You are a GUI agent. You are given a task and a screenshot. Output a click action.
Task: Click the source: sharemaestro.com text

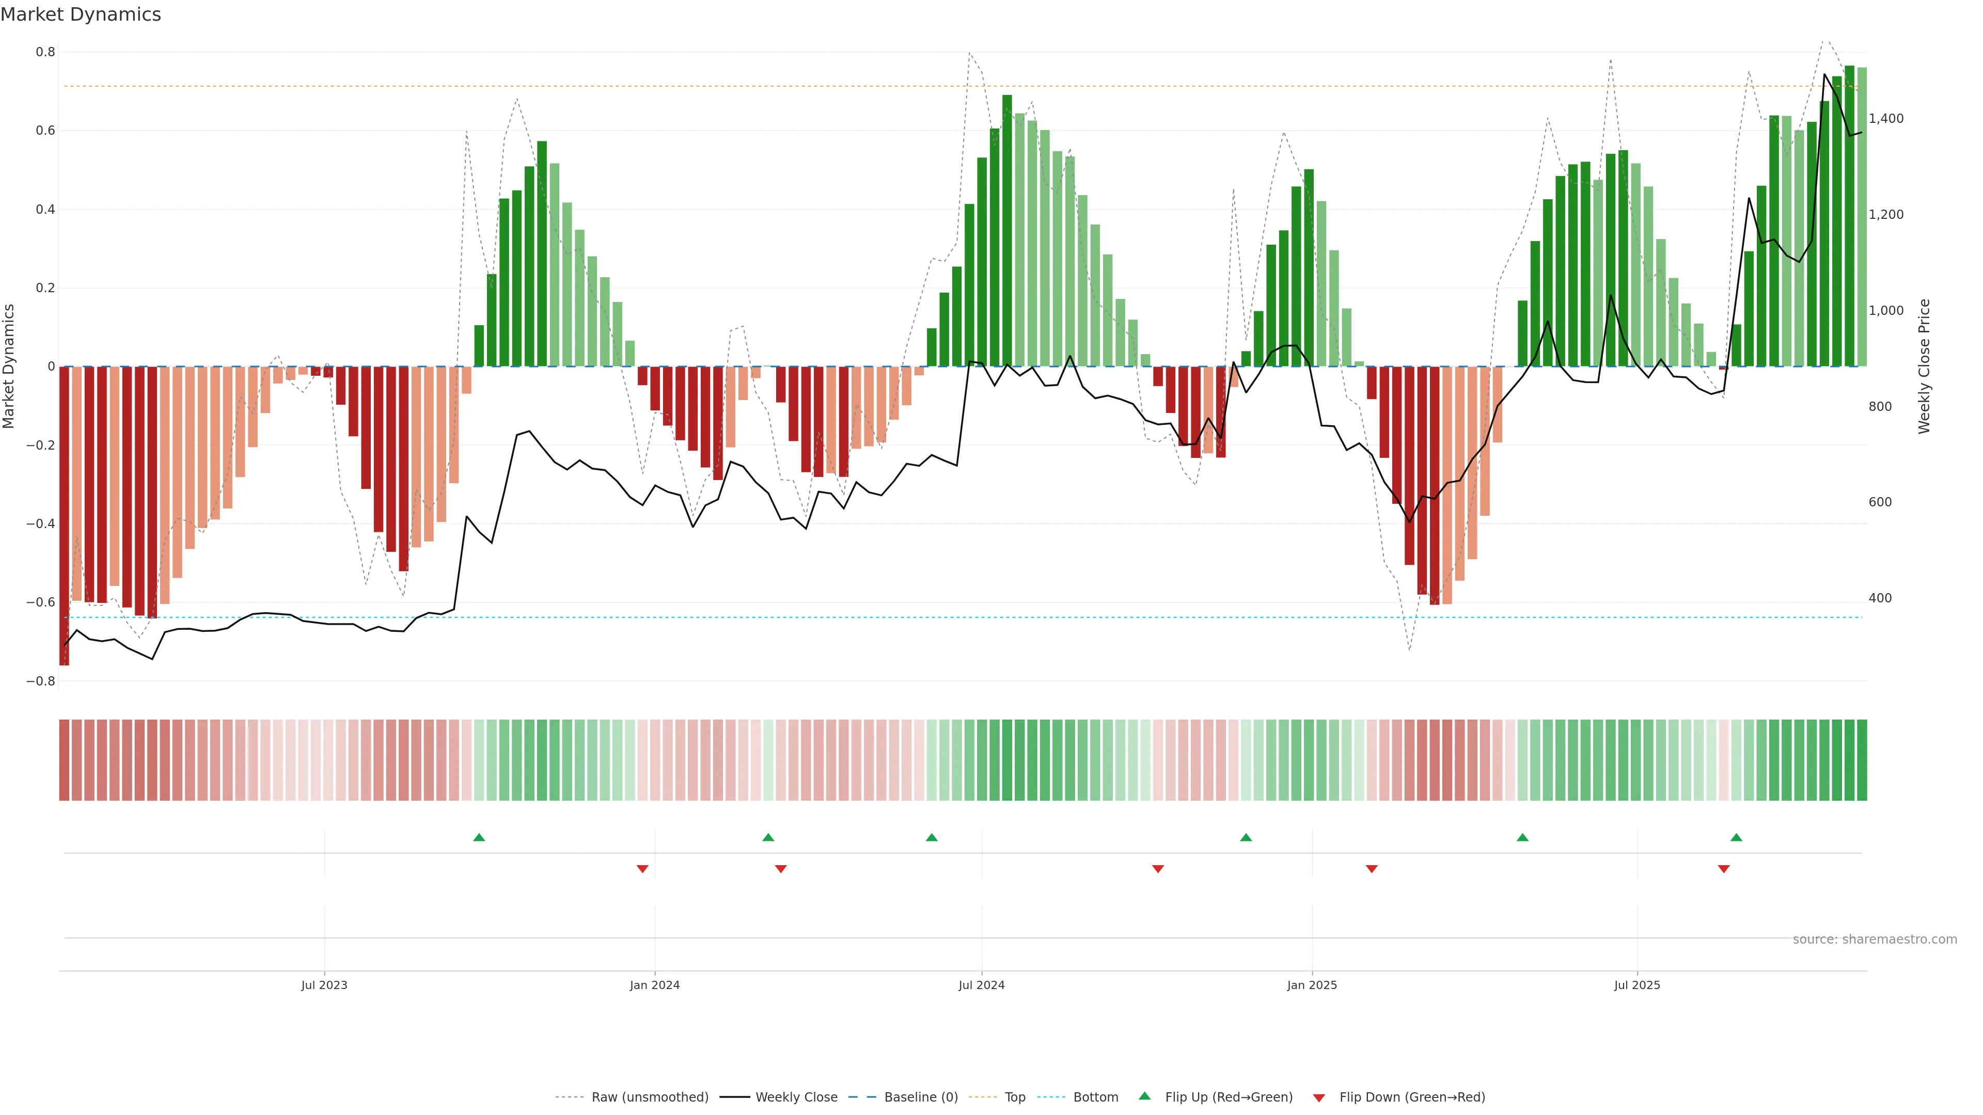(x=1875, y=939)
